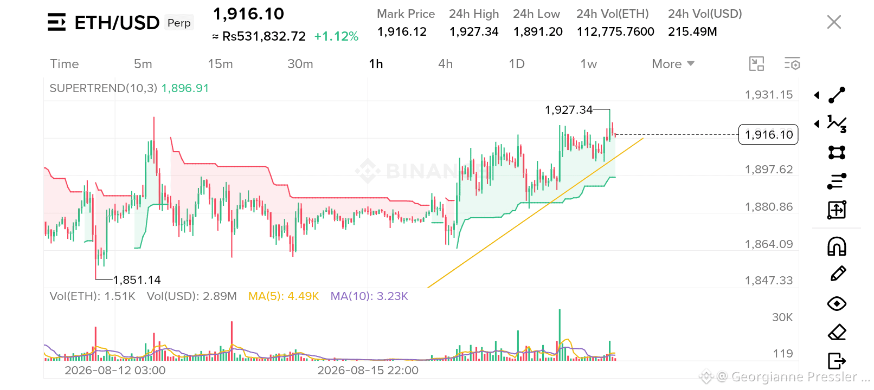Select the Fibonacci lines tool
This screenshot has width=874, height=390.
[837, 181]
